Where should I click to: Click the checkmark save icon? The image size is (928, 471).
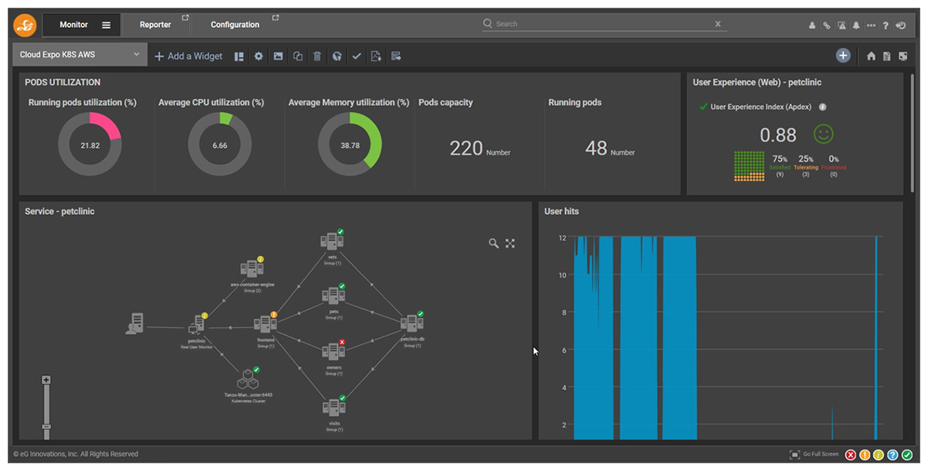(357, 56)
